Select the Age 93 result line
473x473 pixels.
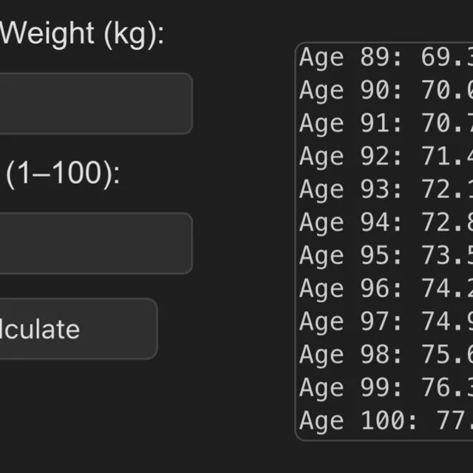384,190
